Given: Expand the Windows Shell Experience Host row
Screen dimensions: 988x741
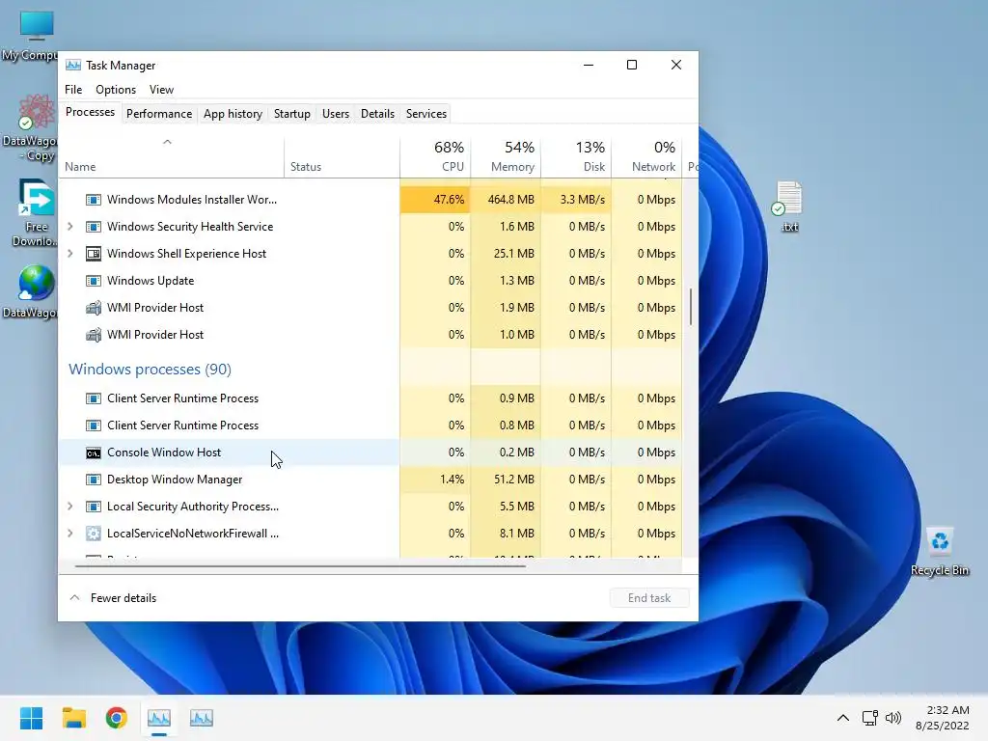Looking at the screenshot, I should click(x=69, y=254).
